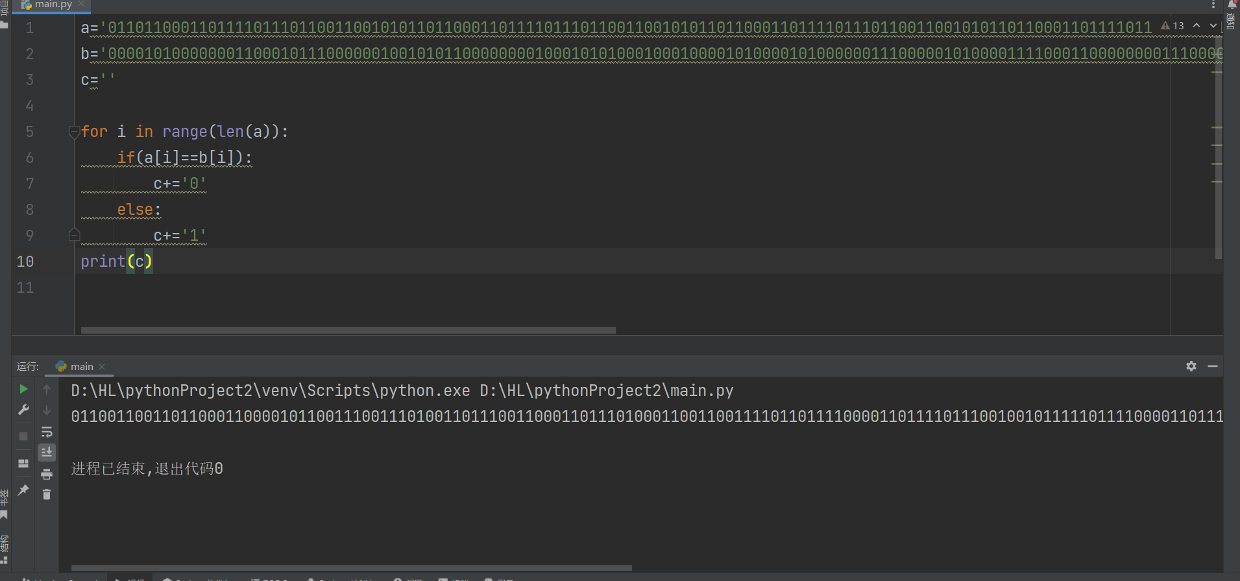Click the if(a[i]==b[i]): condition
The image size is (1240, 581).
pyautogui.click(x=185, y=158)
